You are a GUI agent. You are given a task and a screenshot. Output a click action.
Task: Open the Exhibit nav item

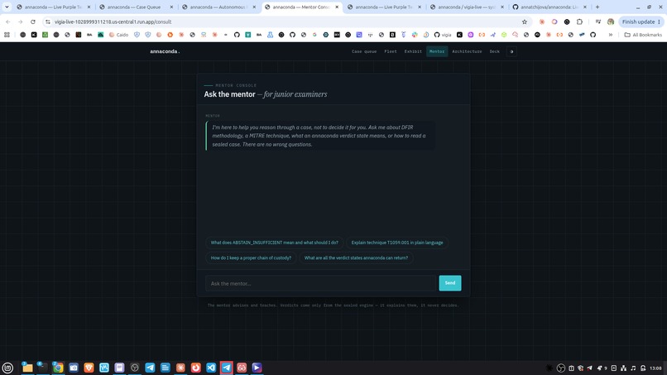pos(413,51)
